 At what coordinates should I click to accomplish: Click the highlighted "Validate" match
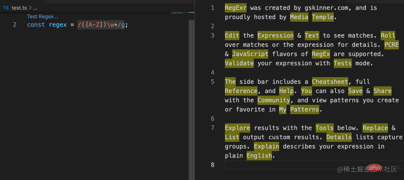[239, 63]
